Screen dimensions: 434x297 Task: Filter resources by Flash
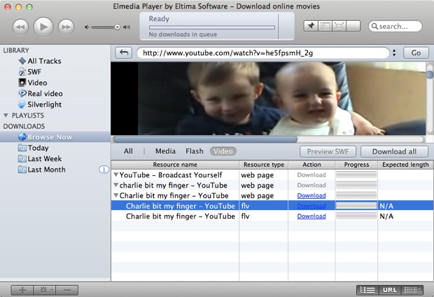point(195,151)
